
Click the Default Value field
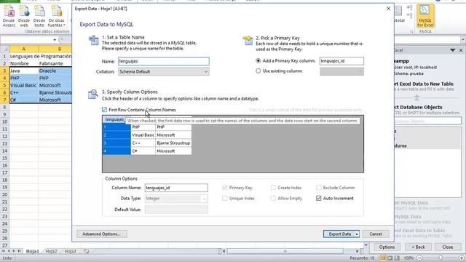176,210
